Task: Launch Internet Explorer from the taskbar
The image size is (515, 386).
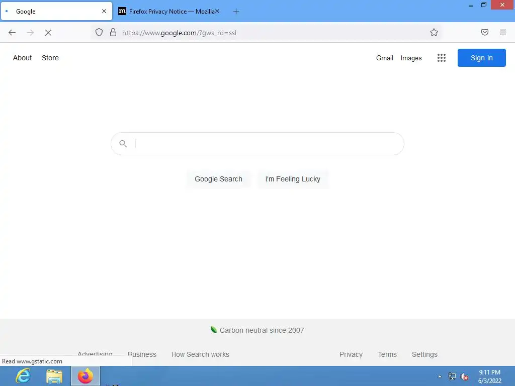Action: pyautogui.click(x=23, y=376)
